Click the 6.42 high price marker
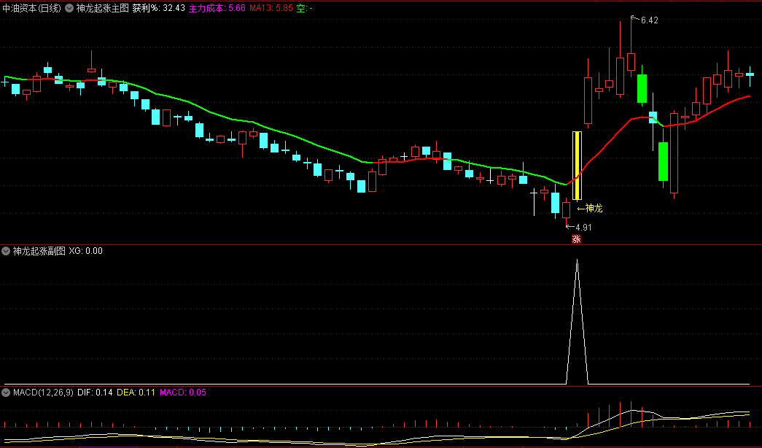This screenshot has height=448, width=762. pyautogui.click(x=649, y=20)
